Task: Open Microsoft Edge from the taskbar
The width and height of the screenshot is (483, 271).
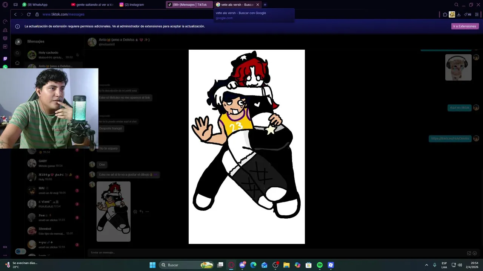Action: 253,265
